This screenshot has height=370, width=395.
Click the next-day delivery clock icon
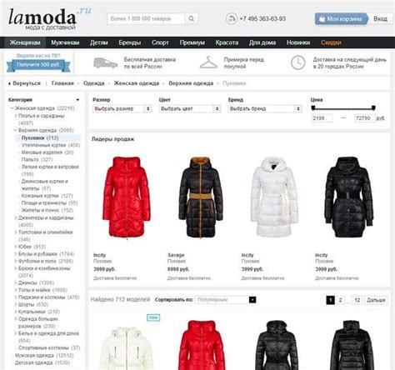click(x=297, y=62)
